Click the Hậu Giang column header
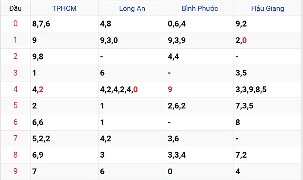Viewport: 303px width, 180px height. 267,8
